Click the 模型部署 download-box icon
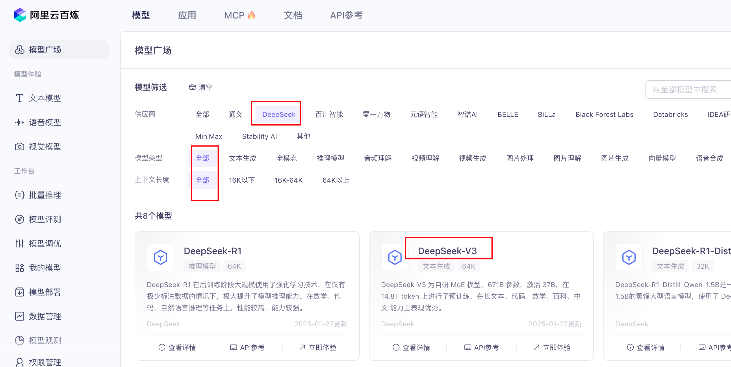 point(20,292)
